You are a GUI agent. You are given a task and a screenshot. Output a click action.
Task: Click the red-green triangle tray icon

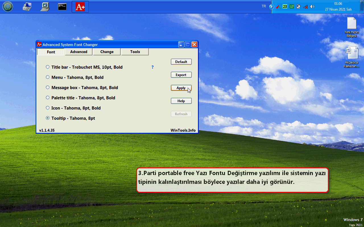[278, 7]
